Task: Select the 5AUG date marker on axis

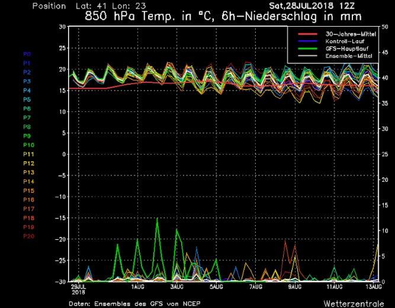Action: (216, 287)
